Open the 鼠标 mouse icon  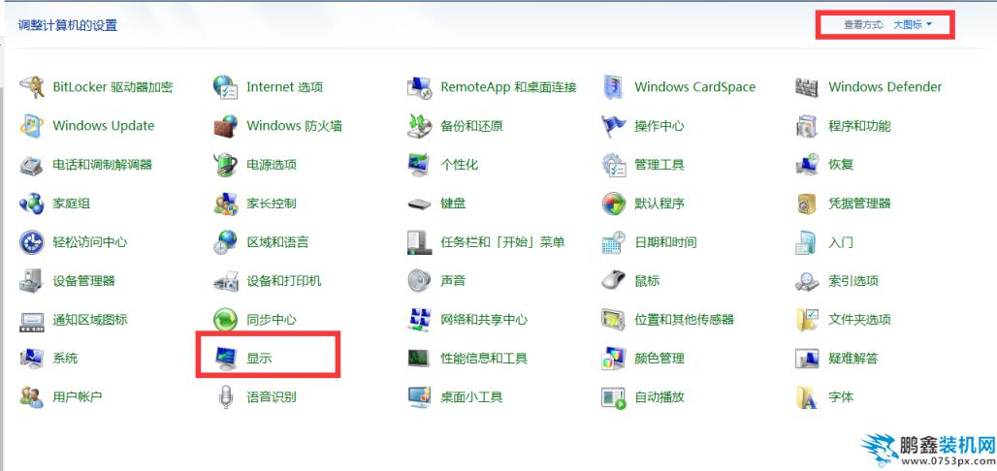pyautogui.click(x=613, y=281)
